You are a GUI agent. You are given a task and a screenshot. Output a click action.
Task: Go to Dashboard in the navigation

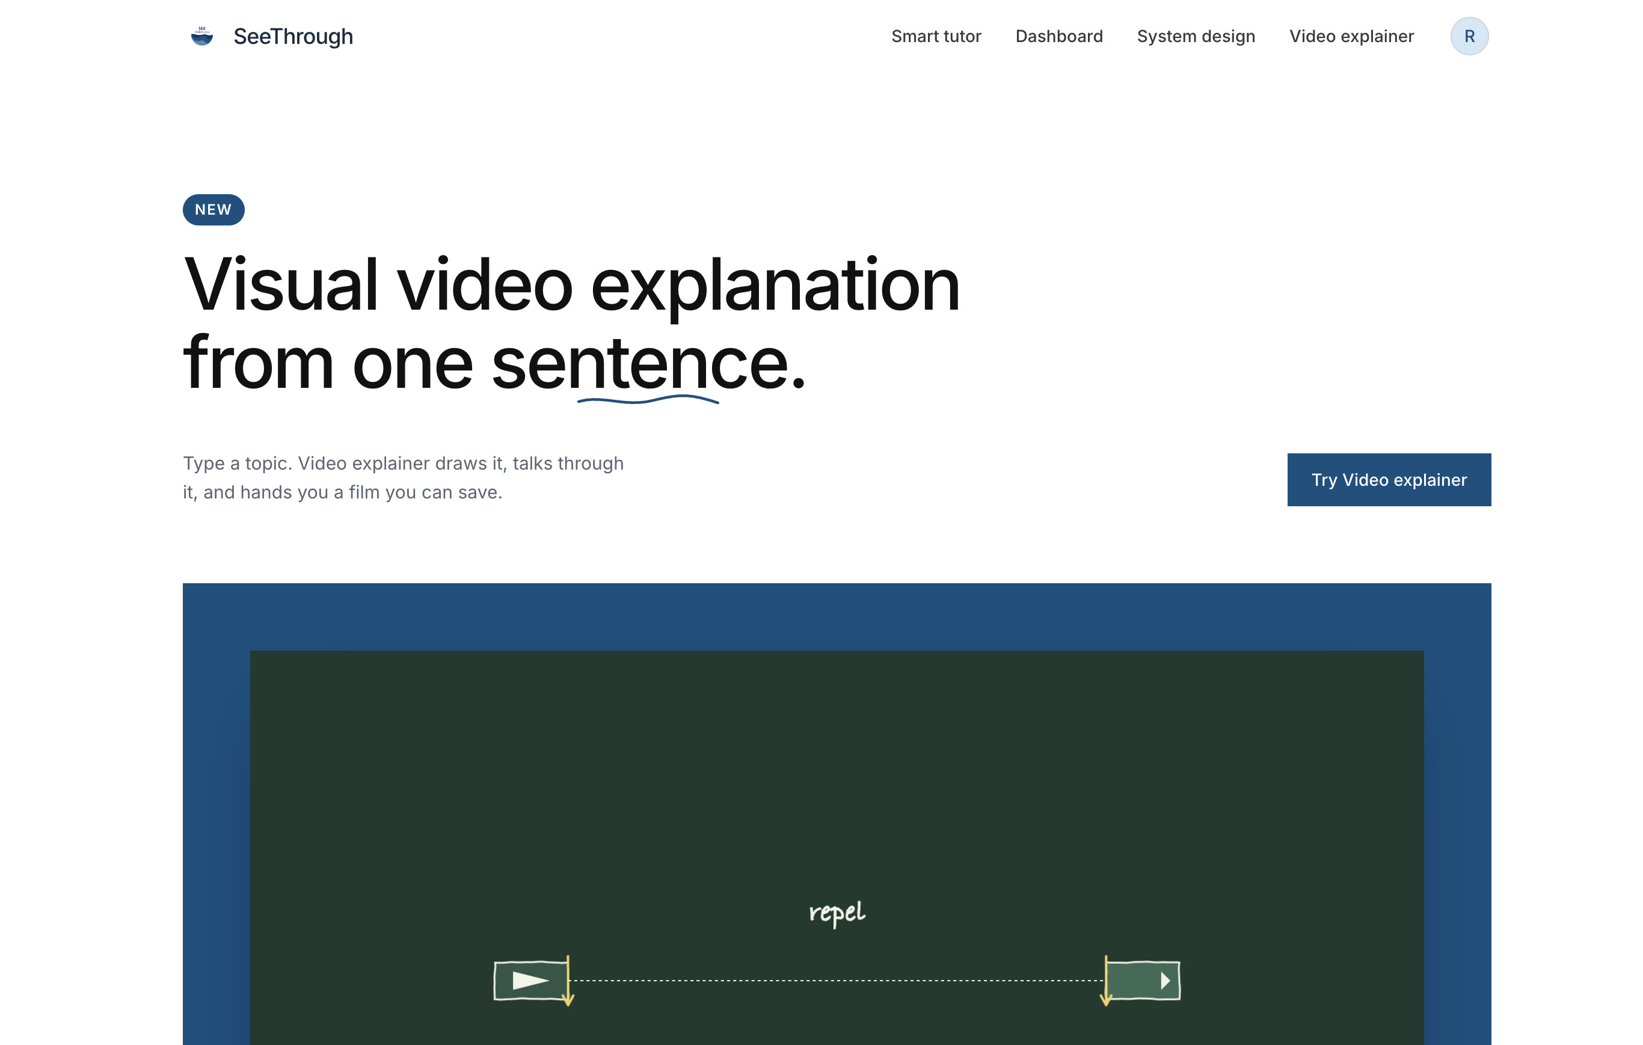tap(1059, 36)
